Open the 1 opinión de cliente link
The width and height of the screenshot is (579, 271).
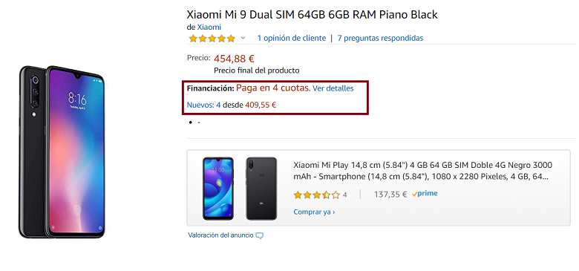292,38
